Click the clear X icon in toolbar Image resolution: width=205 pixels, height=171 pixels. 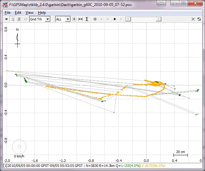[193, 19]
